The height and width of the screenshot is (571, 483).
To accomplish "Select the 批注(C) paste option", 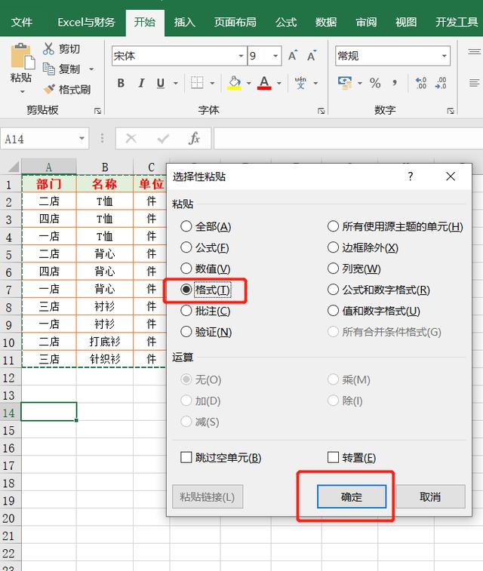I will pos(205,311).
